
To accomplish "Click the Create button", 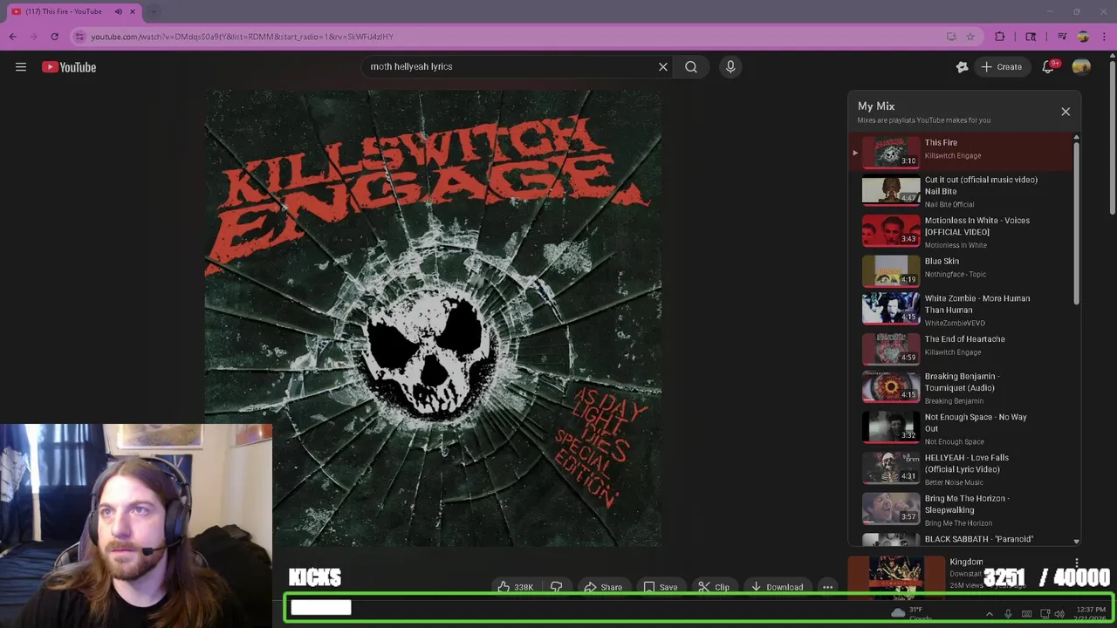I will point(1002,66).
